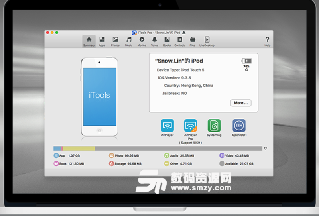Open the Movies section
The height and width of the screenshot is (216, 319).
pyautogui.click(x=142, y=41)
